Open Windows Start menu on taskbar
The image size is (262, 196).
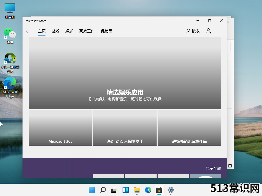click(92, 190)
